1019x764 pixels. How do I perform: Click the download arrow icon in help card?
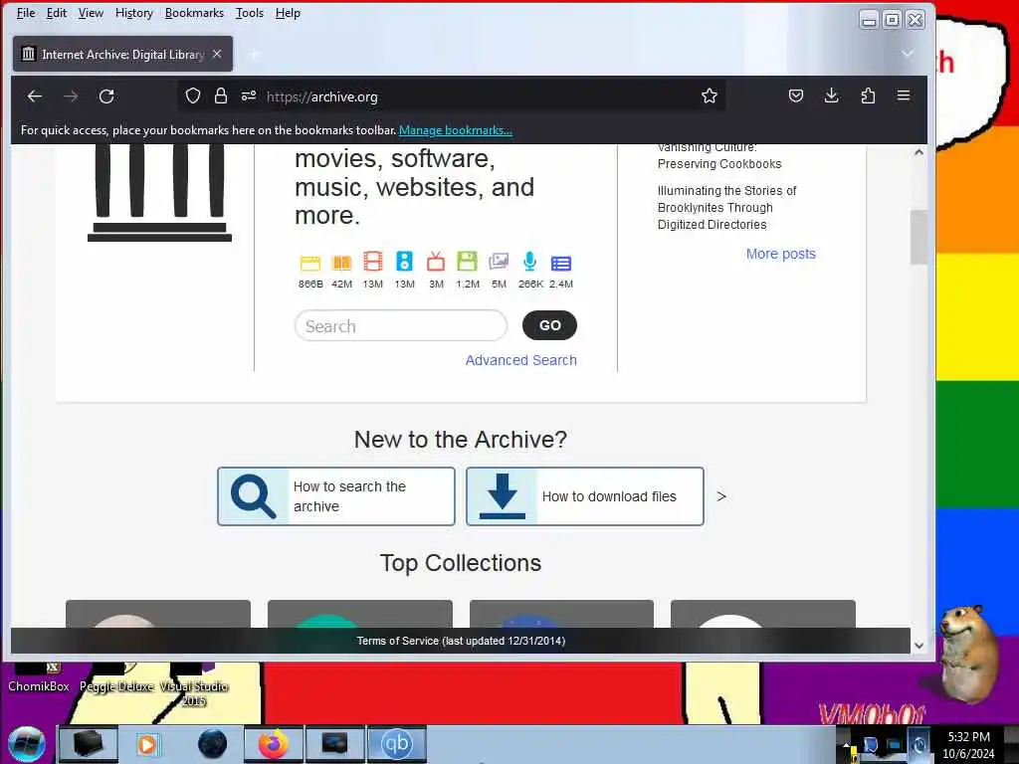[x=503, y=496]
